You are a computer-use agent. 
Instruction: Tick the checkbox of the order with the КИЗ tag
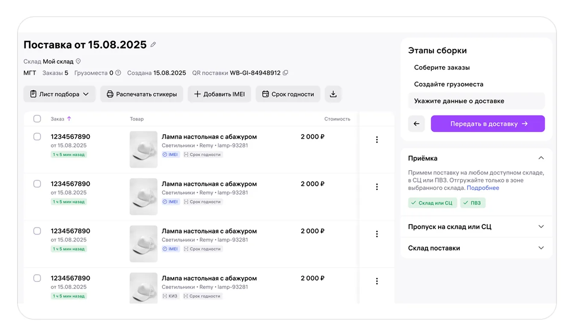[x=37, y=278]
